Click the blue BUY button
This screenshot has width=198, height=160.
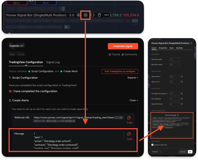(46, 3)
